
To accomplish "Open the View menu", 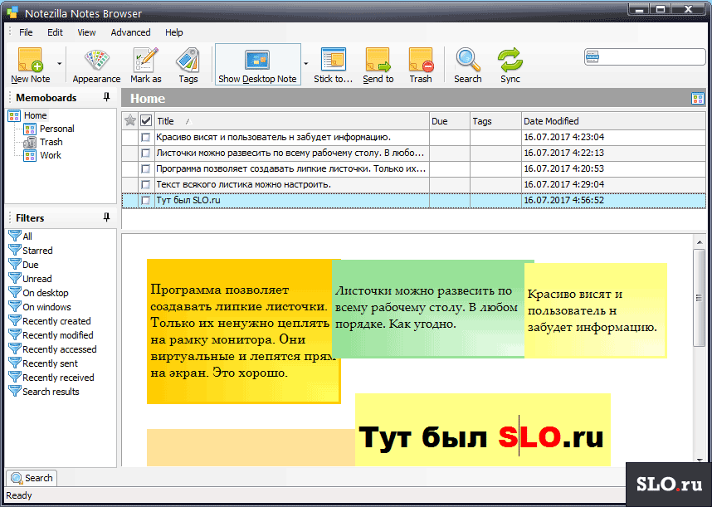I will click(x=86, y=32).
